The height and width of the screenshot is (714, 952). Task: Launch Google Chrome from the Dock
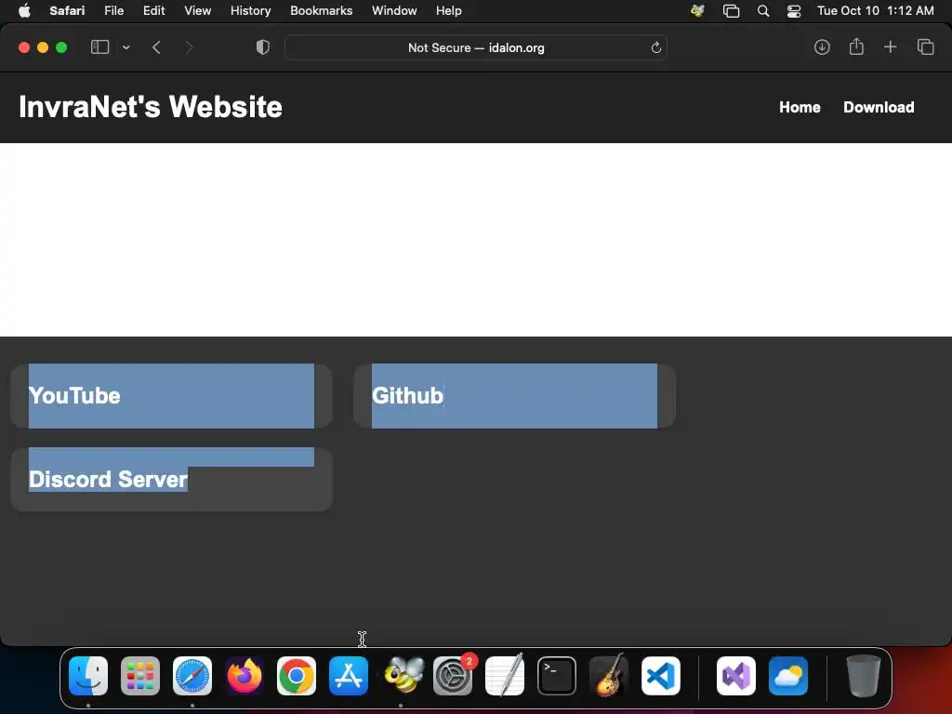pyautogui.click(x=297, y=676)
